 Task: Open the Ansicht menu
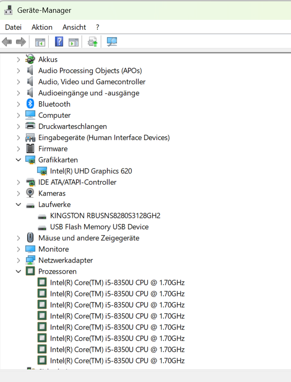[x=74, y=27]
